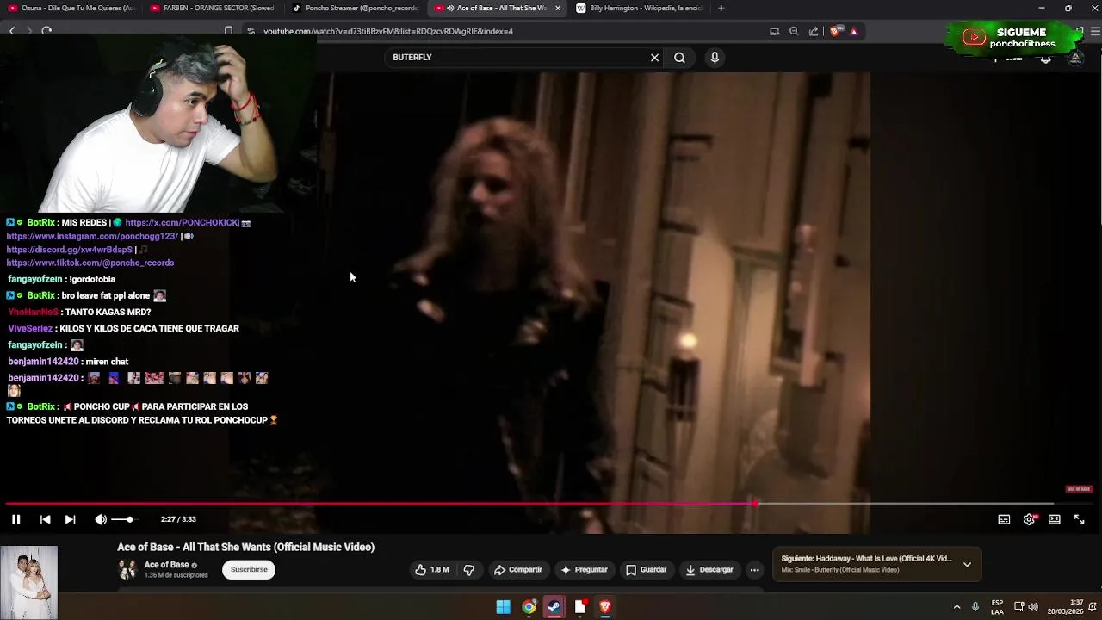Open the Compartir share option
The image size is (1102, 620).
[x=518, y=569]
